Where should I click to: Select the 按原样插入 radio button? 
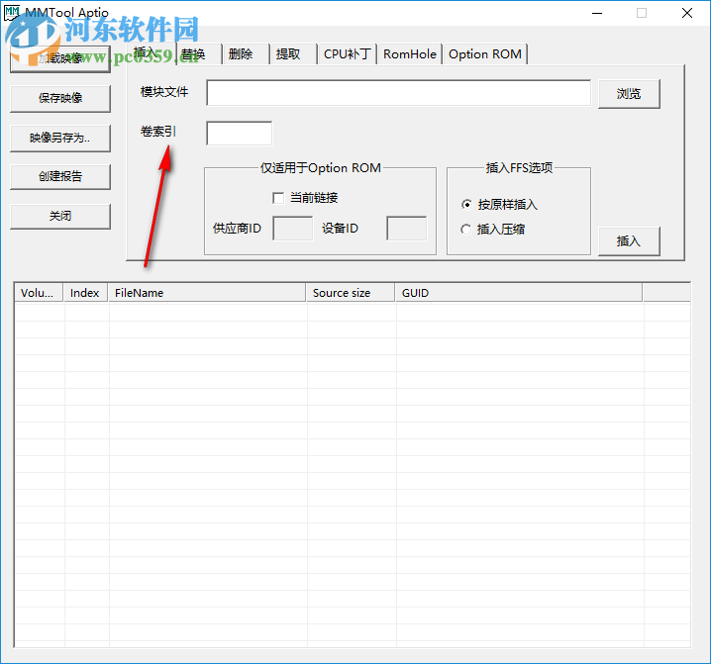(x=466, y=205)
